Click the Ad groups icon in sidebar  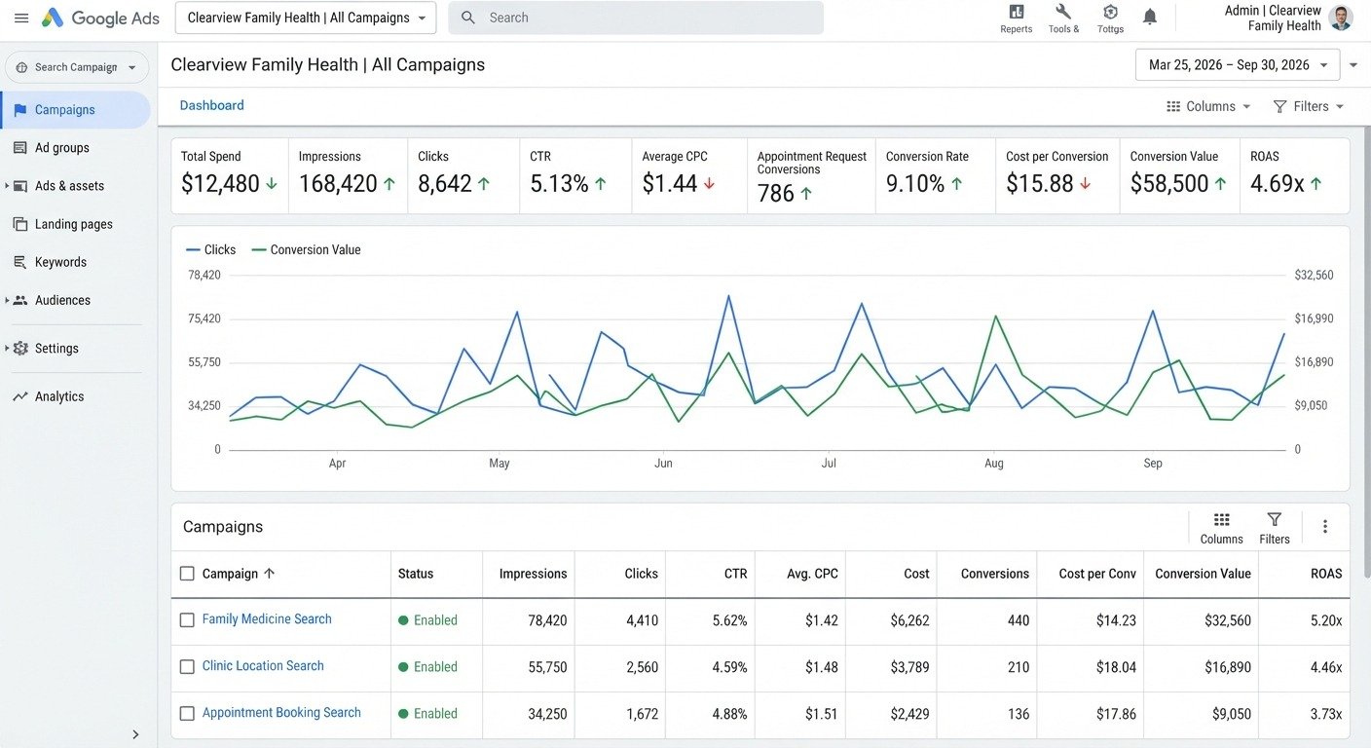[19, 148]
